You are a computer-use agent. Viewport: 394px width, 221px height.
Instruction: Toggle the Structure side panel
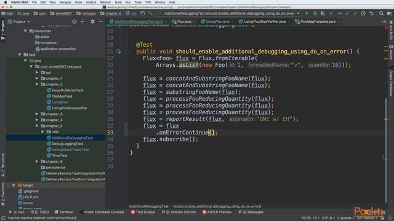pos(2,165)
